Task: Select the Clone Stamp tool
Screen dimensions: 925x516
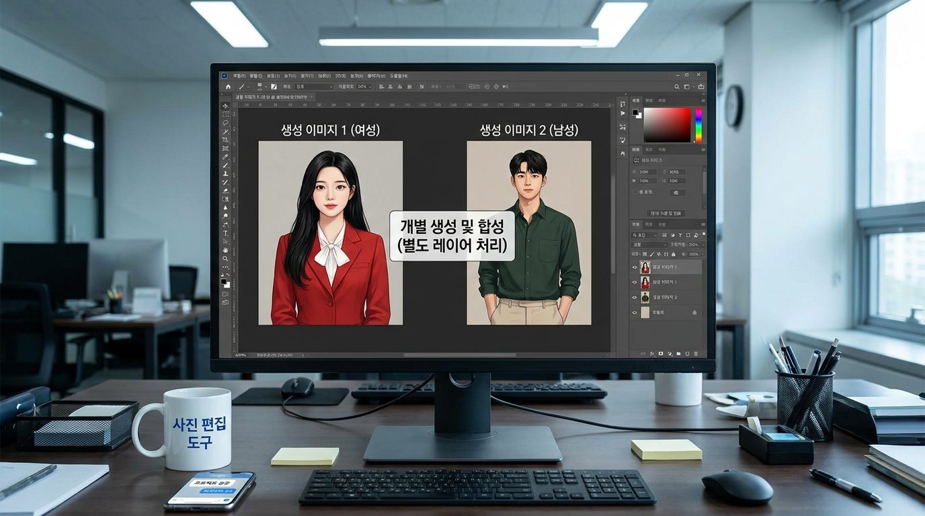Action: 225,173
